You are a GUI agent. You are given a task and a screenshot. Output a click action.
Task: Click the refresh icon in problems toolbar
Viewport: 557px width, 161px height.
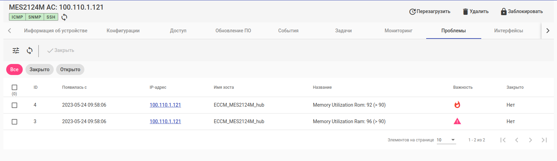click(x=30, y=51)
